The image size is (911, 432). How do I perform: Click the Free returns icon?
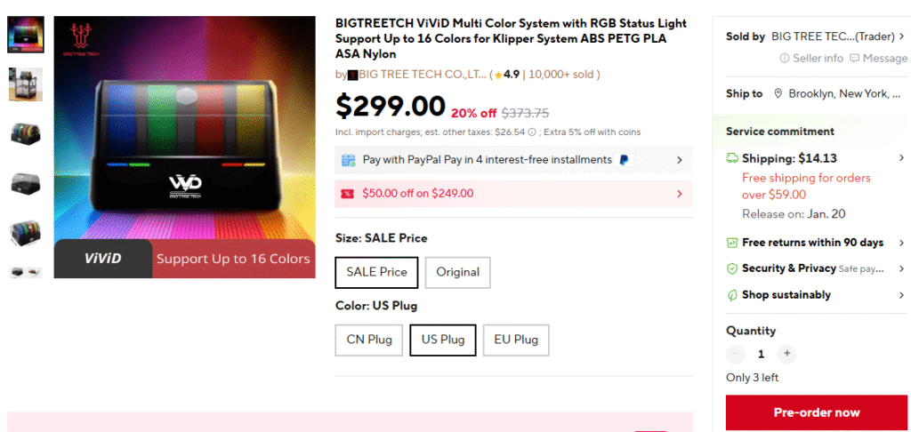tap(732, 243)
